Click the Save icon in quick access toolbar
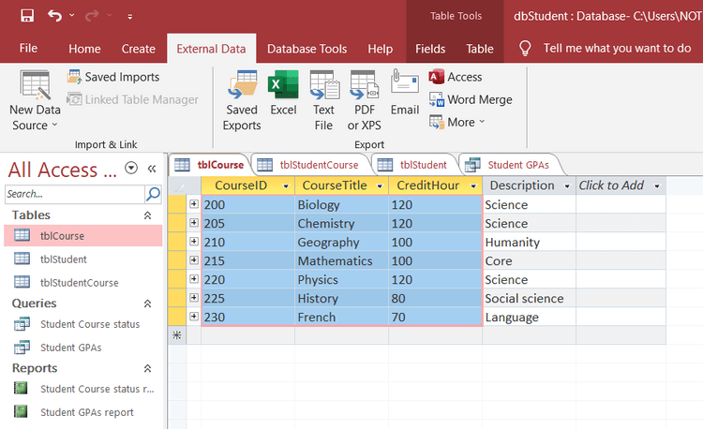 tap(27, 16)
